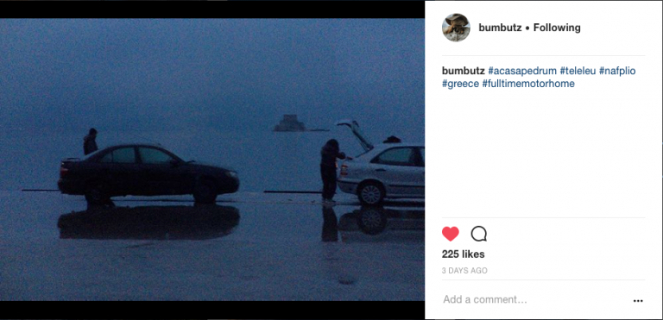Image resolution: width=663 pixels, height=320 pixels.
Task: Open the #fulltimemotorhome hashtag
Action: [x=528, y=84]
